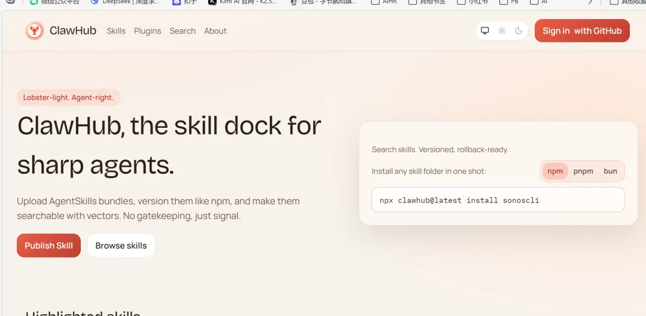646x316 pixels.
Task: Select the bun install option
Action: (611, 171)
